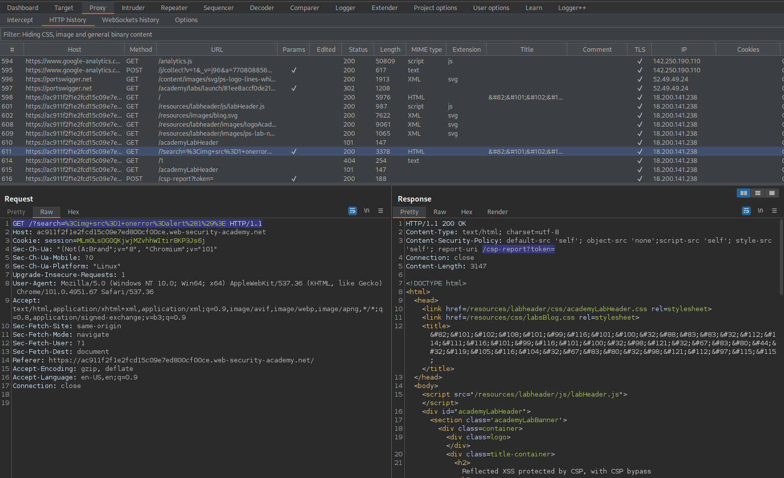Open the Request panel hamburger menu

point(381,211)
